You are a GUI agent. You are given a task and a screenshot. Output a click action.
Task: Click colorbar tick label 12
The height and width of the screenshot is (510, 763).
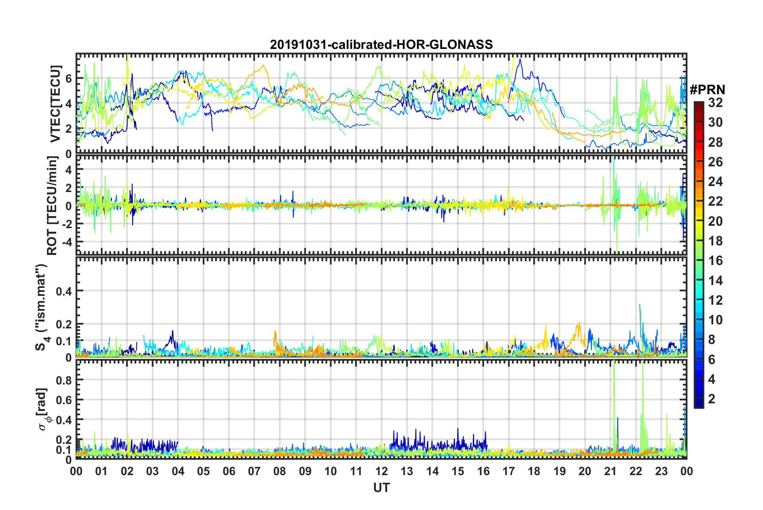pyautogui.click(x=715, y=300)
